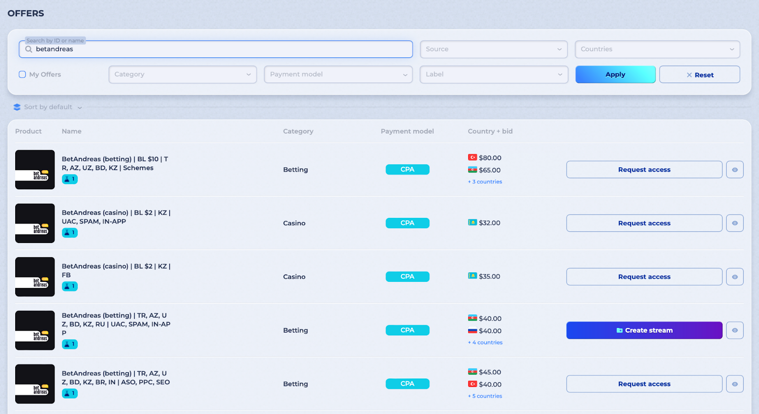Request access to the casino UAC, SPAM offer

pyautogui.click(x=644, y=223)
